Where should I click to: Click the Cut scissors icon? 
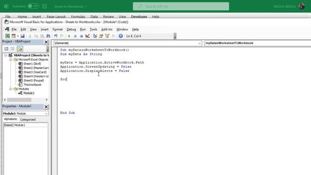point(30,36)
